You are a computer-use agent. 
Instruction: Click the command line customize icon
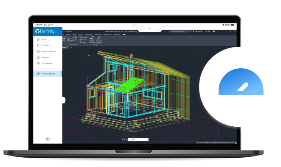click(x=126, y=139)
